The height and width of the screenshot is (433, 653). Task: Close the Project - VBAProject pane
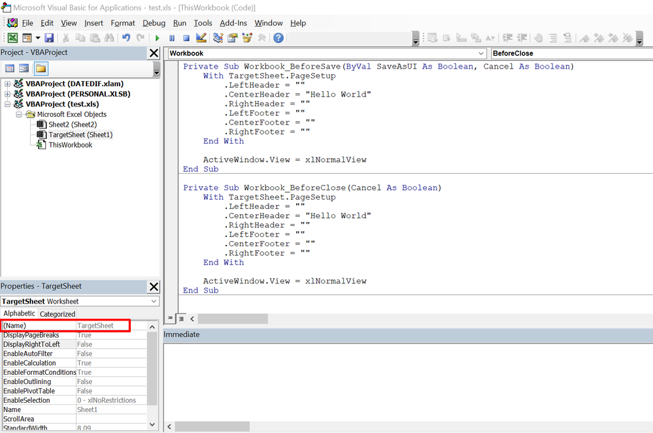click(154, 53)
